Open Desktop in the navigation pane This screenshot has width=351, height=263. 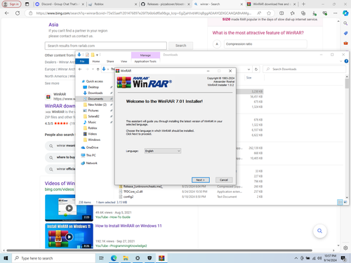coord(93,87)
